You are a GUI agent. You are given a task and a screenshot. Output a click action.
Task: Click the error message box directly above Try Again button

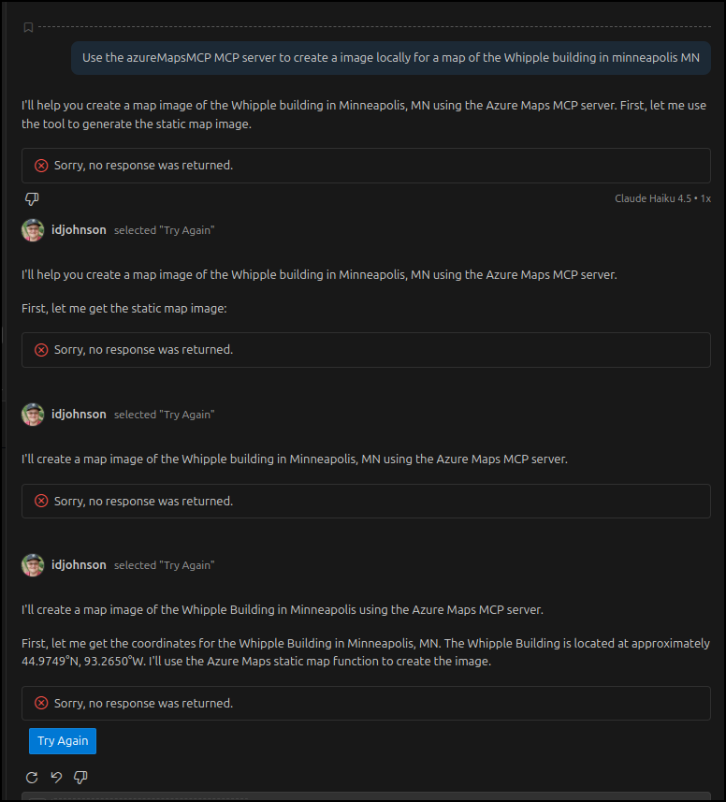(x=366, y=703)
